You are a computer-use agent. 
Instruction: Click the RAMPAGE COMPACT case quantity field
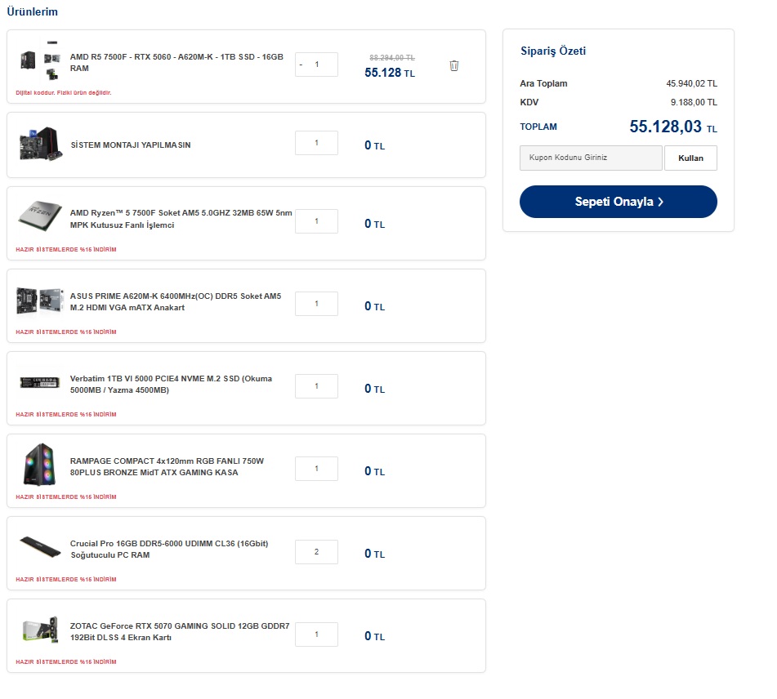pos(316,470)
